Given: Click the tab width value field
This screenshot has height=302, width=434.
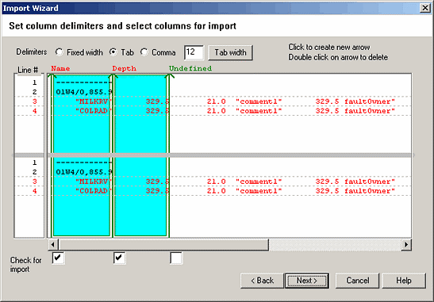Looking at the screenshot, I should [194, 52].
